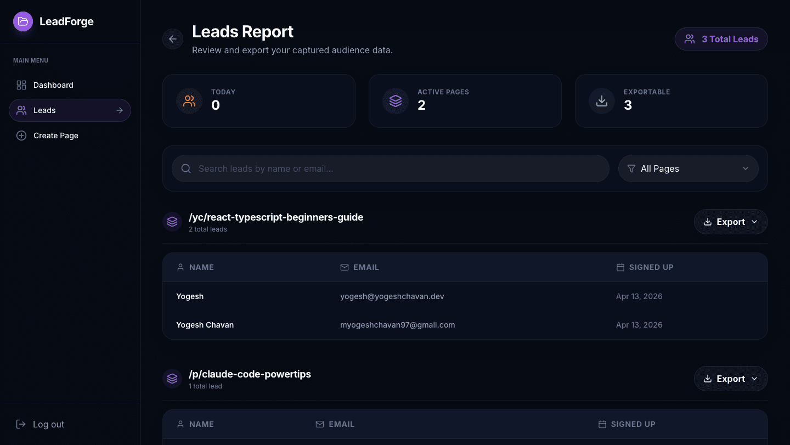Click the layers icon beside react-typescript-beginners-guide
Image resolution: width=790 pixels, height=445 pixels.
click(x=172, y=222)
